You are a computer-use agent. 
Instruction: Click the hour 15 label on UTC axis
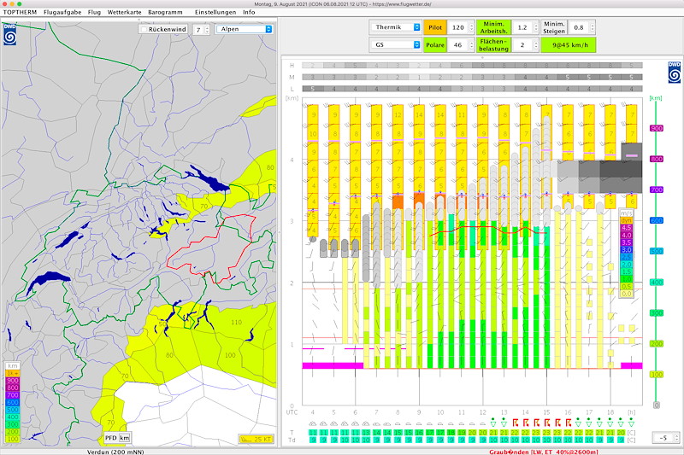pyautogui.click(x=546, y=412)
